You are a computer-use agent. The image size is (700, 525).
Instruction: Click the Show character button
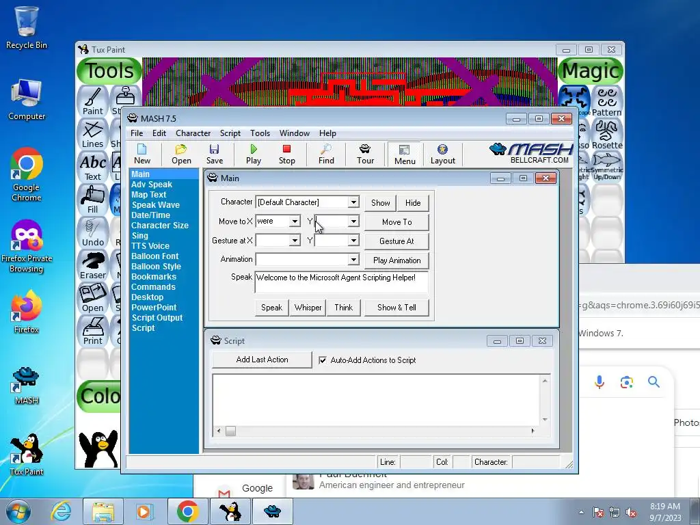[x=380, y=202]
